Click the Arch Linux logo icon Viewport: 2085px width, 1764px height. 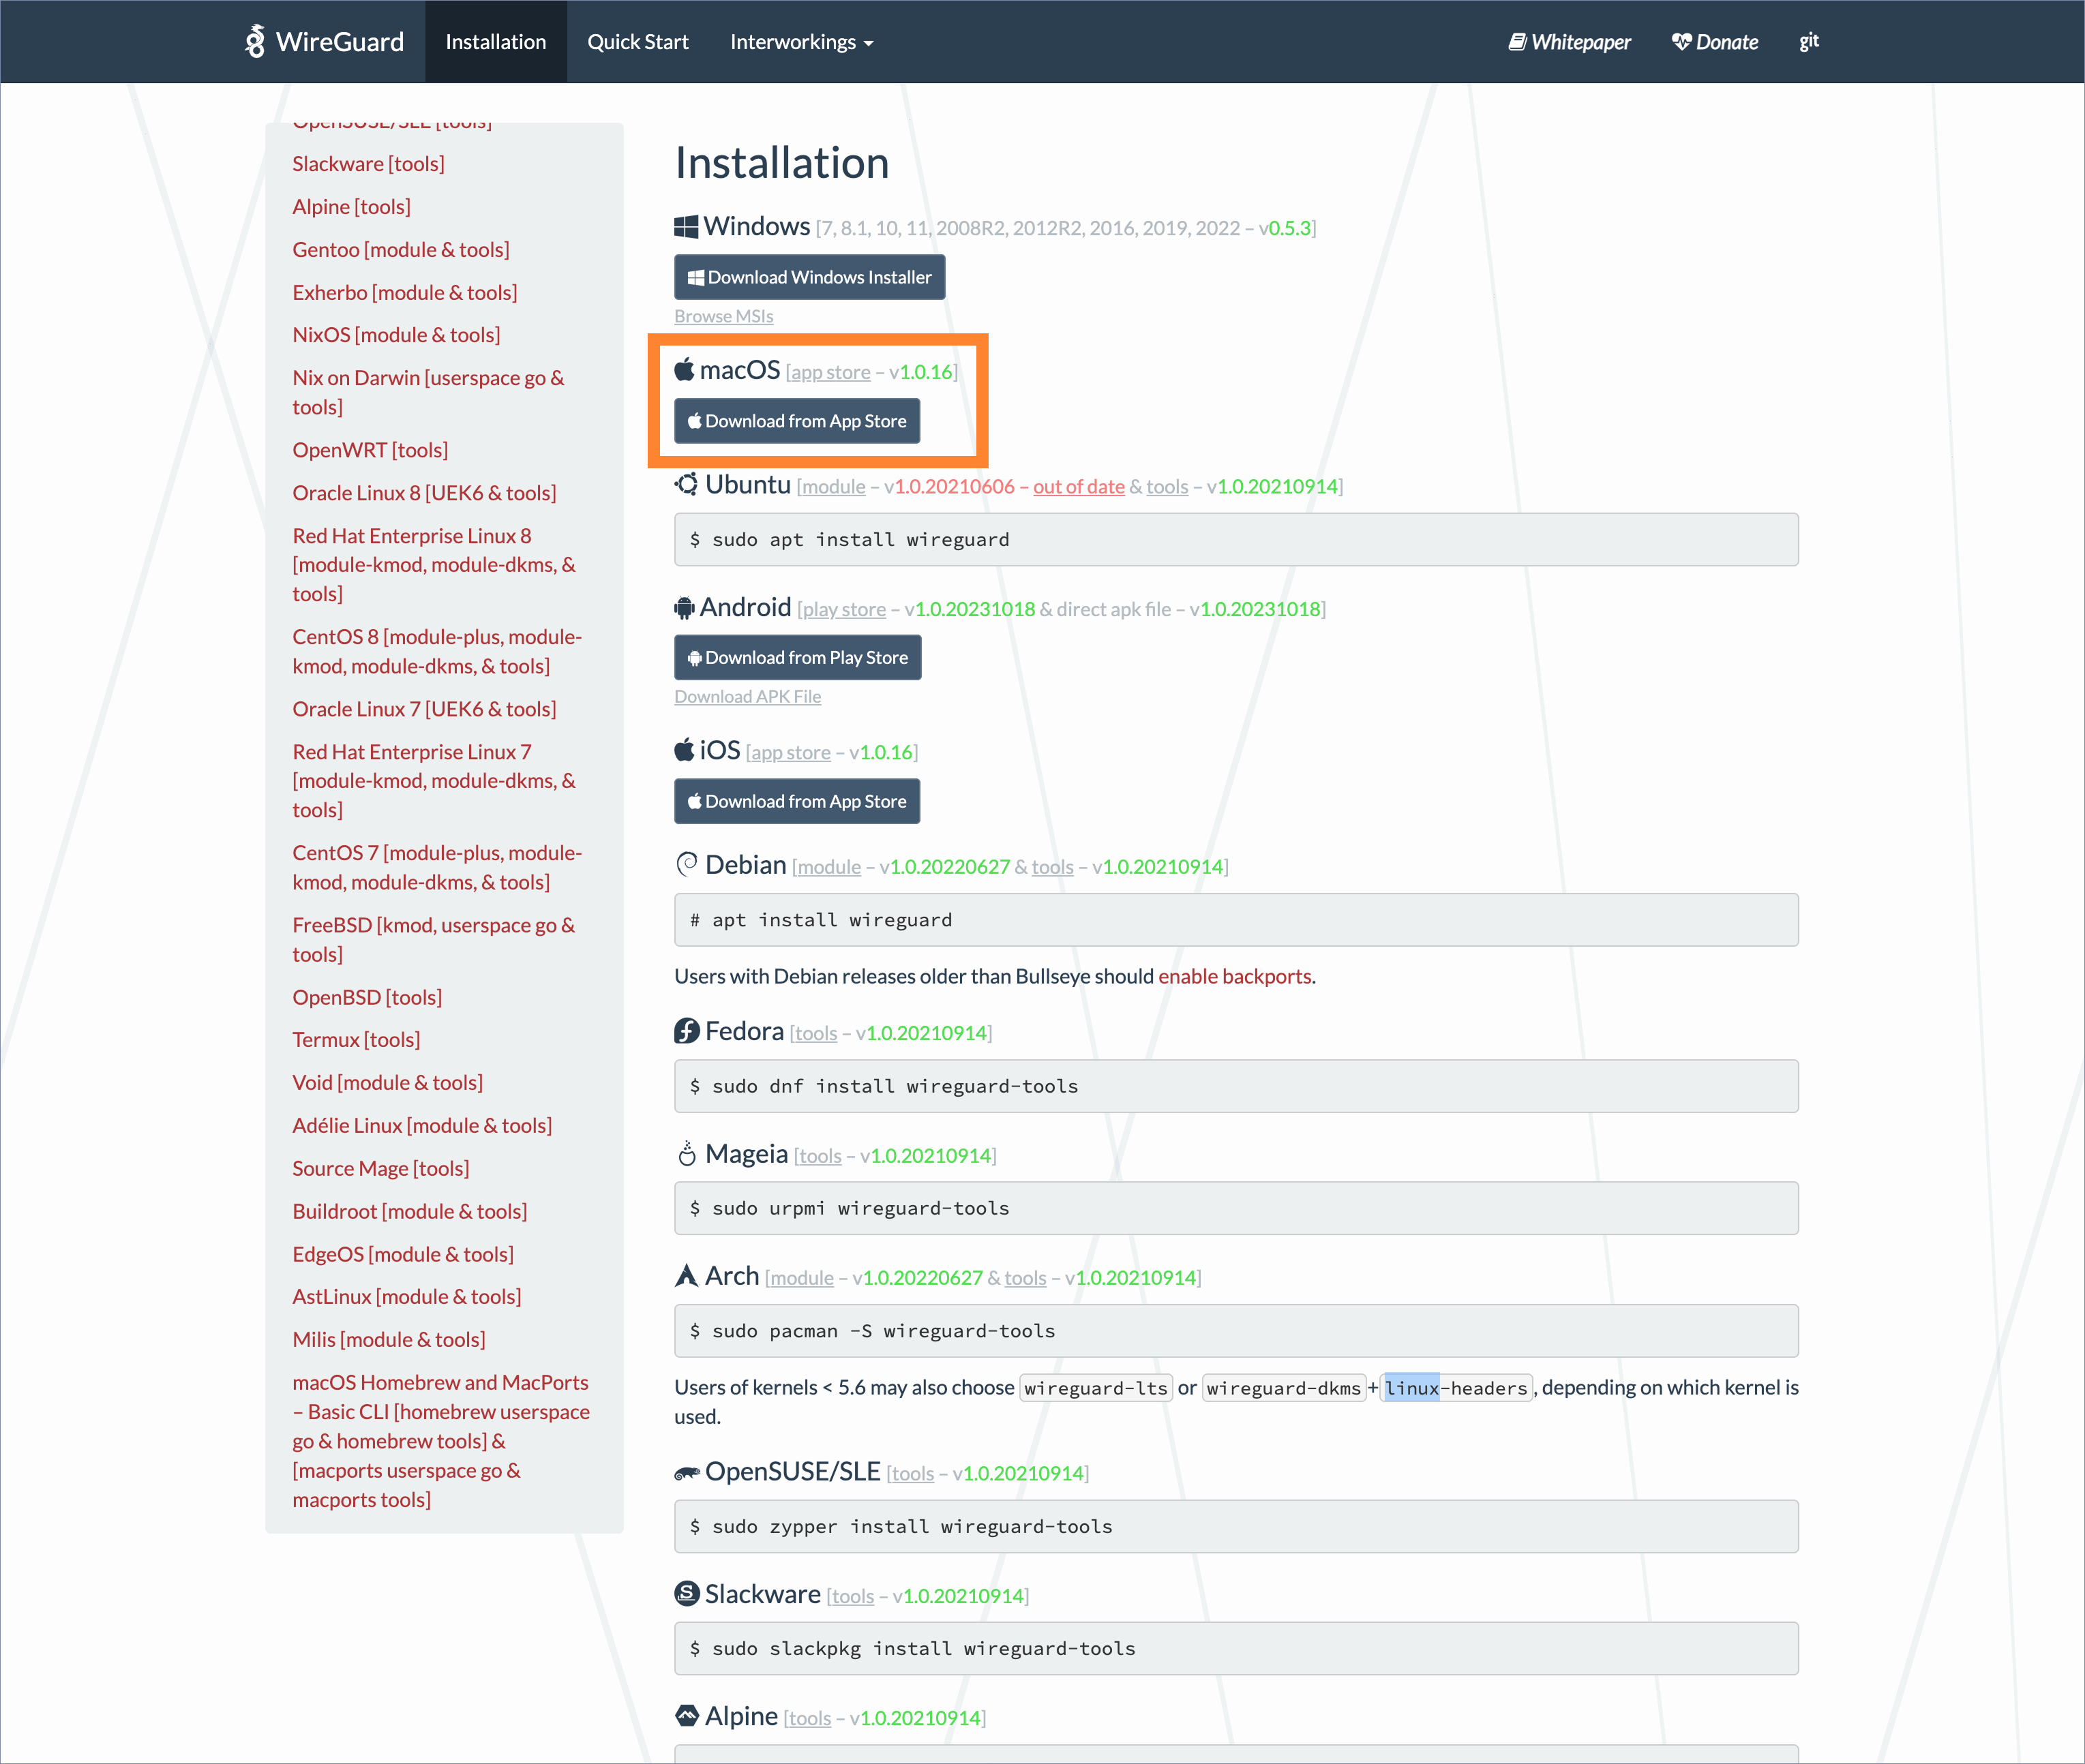[687, 1275]
